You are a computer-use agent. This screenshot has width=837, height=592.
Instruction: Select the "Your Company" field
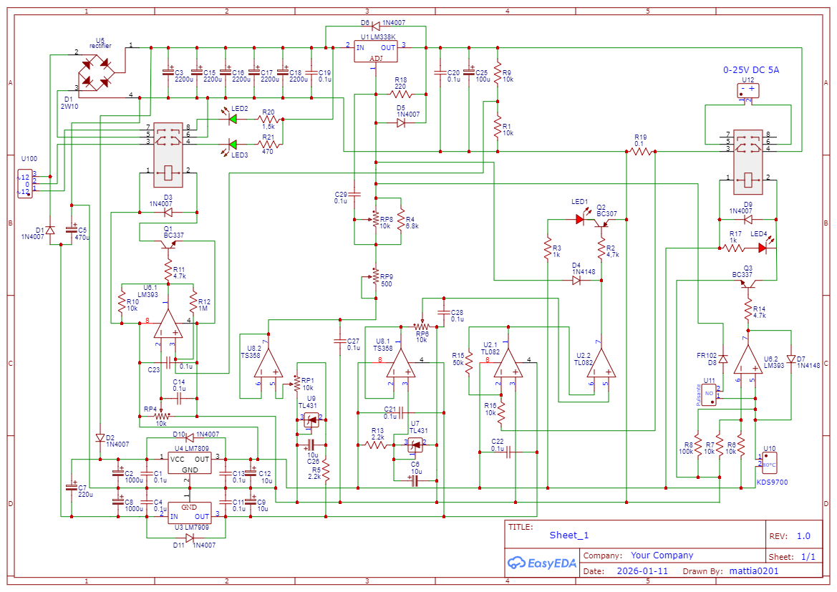(662, 555)
